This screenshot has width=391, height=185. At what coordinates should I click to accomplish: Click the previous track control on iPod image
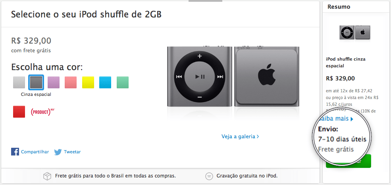click(x=179, y=77)
